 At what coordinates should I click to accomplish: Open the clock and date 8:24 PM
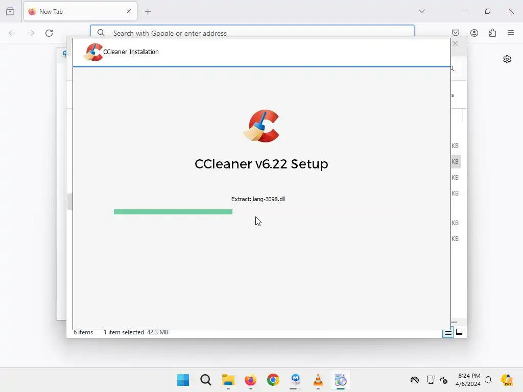(468, 380)
